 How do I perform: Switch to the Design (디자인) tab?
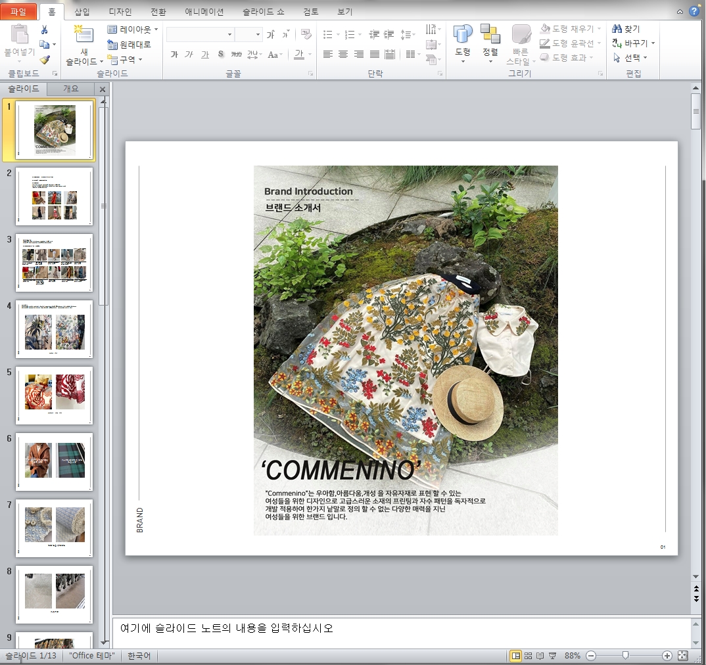point(120,12)
